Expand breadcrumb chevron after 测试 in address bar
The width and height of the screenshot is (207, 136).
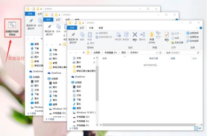[128, 53]
